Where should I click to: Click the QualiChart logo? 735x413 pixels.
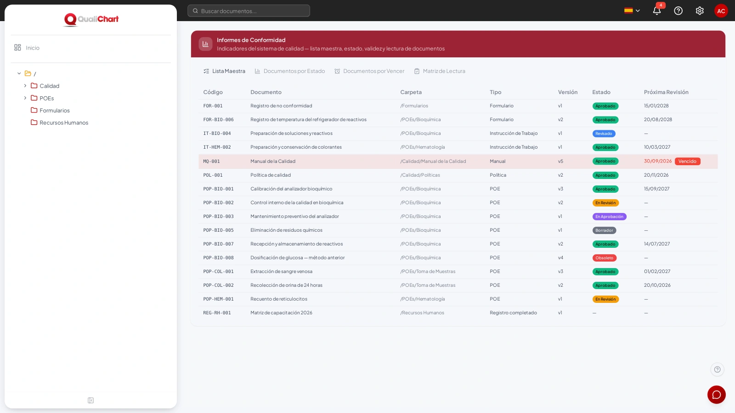point(91,19)
